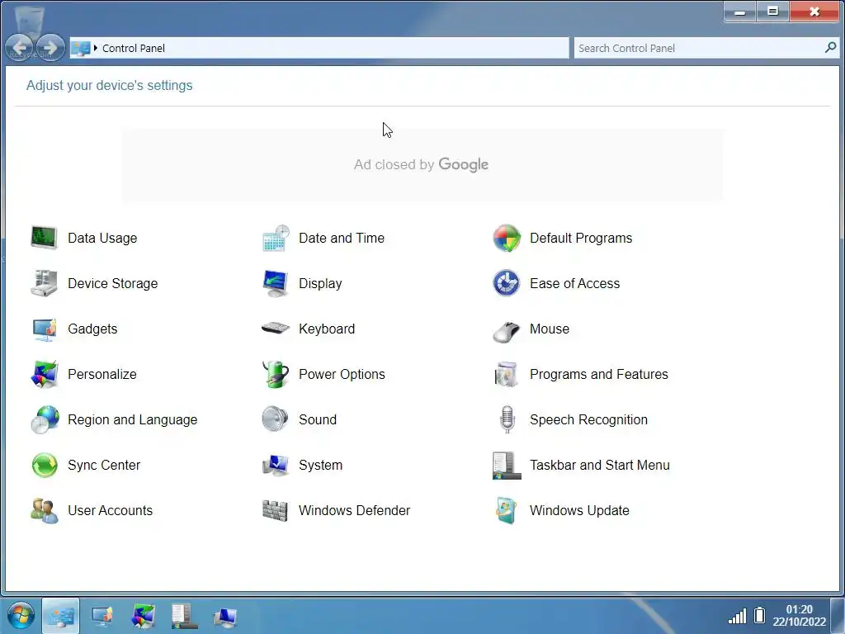The image size is (845, 634).
Task: Open the clock and date display
Action: click(x=799, y=615)
